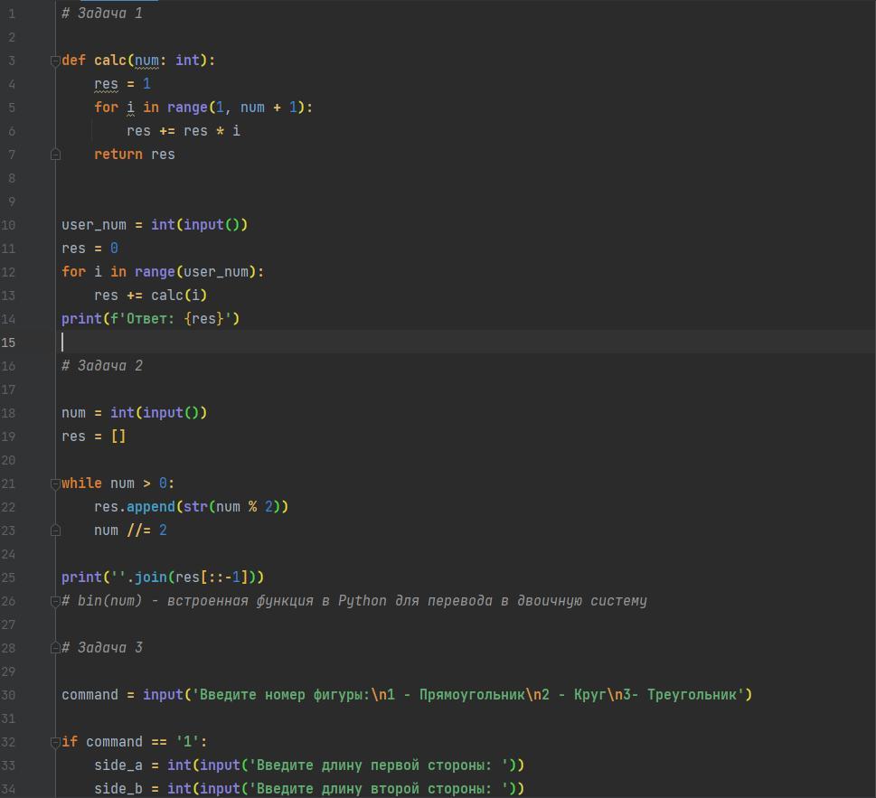Toggle fold marker at bin(num) comment line
The height and width of the screenshot is (798, 876).
pos(55,601)
